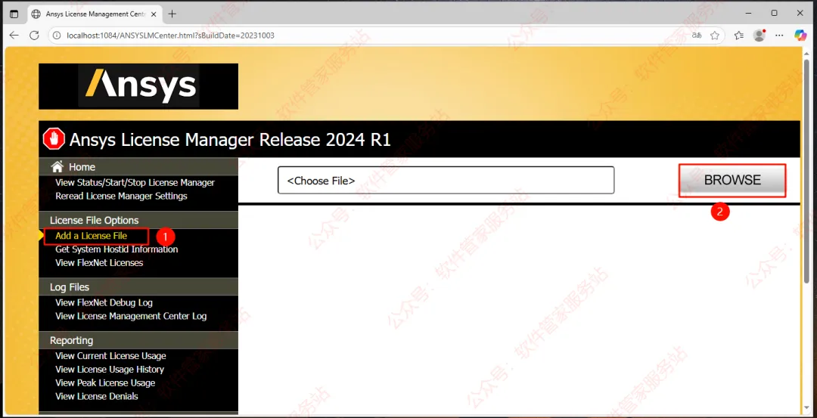
Task: Click the red stop-hand status icon
Action: pos(54,139)
